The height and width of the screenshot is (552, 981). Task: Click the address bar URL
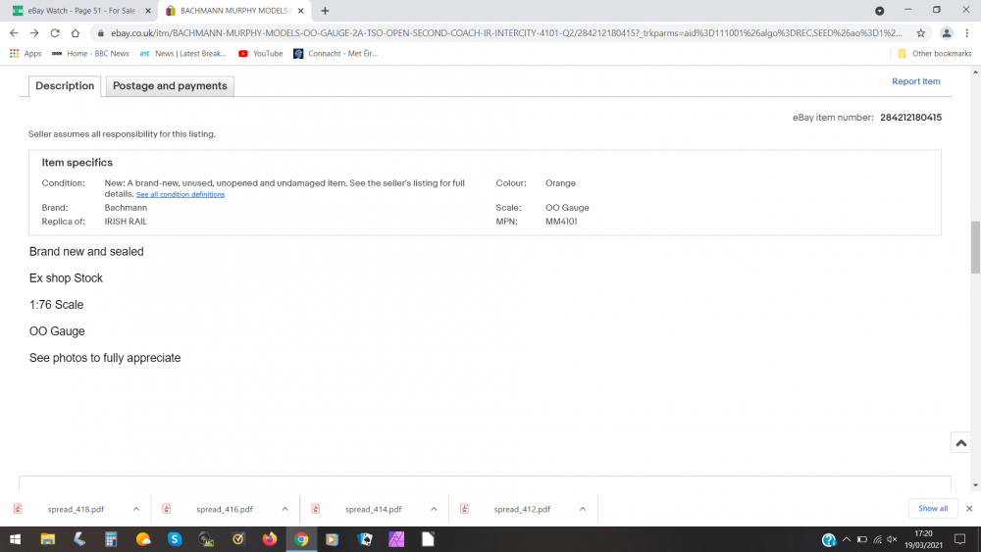coord(490,32)
